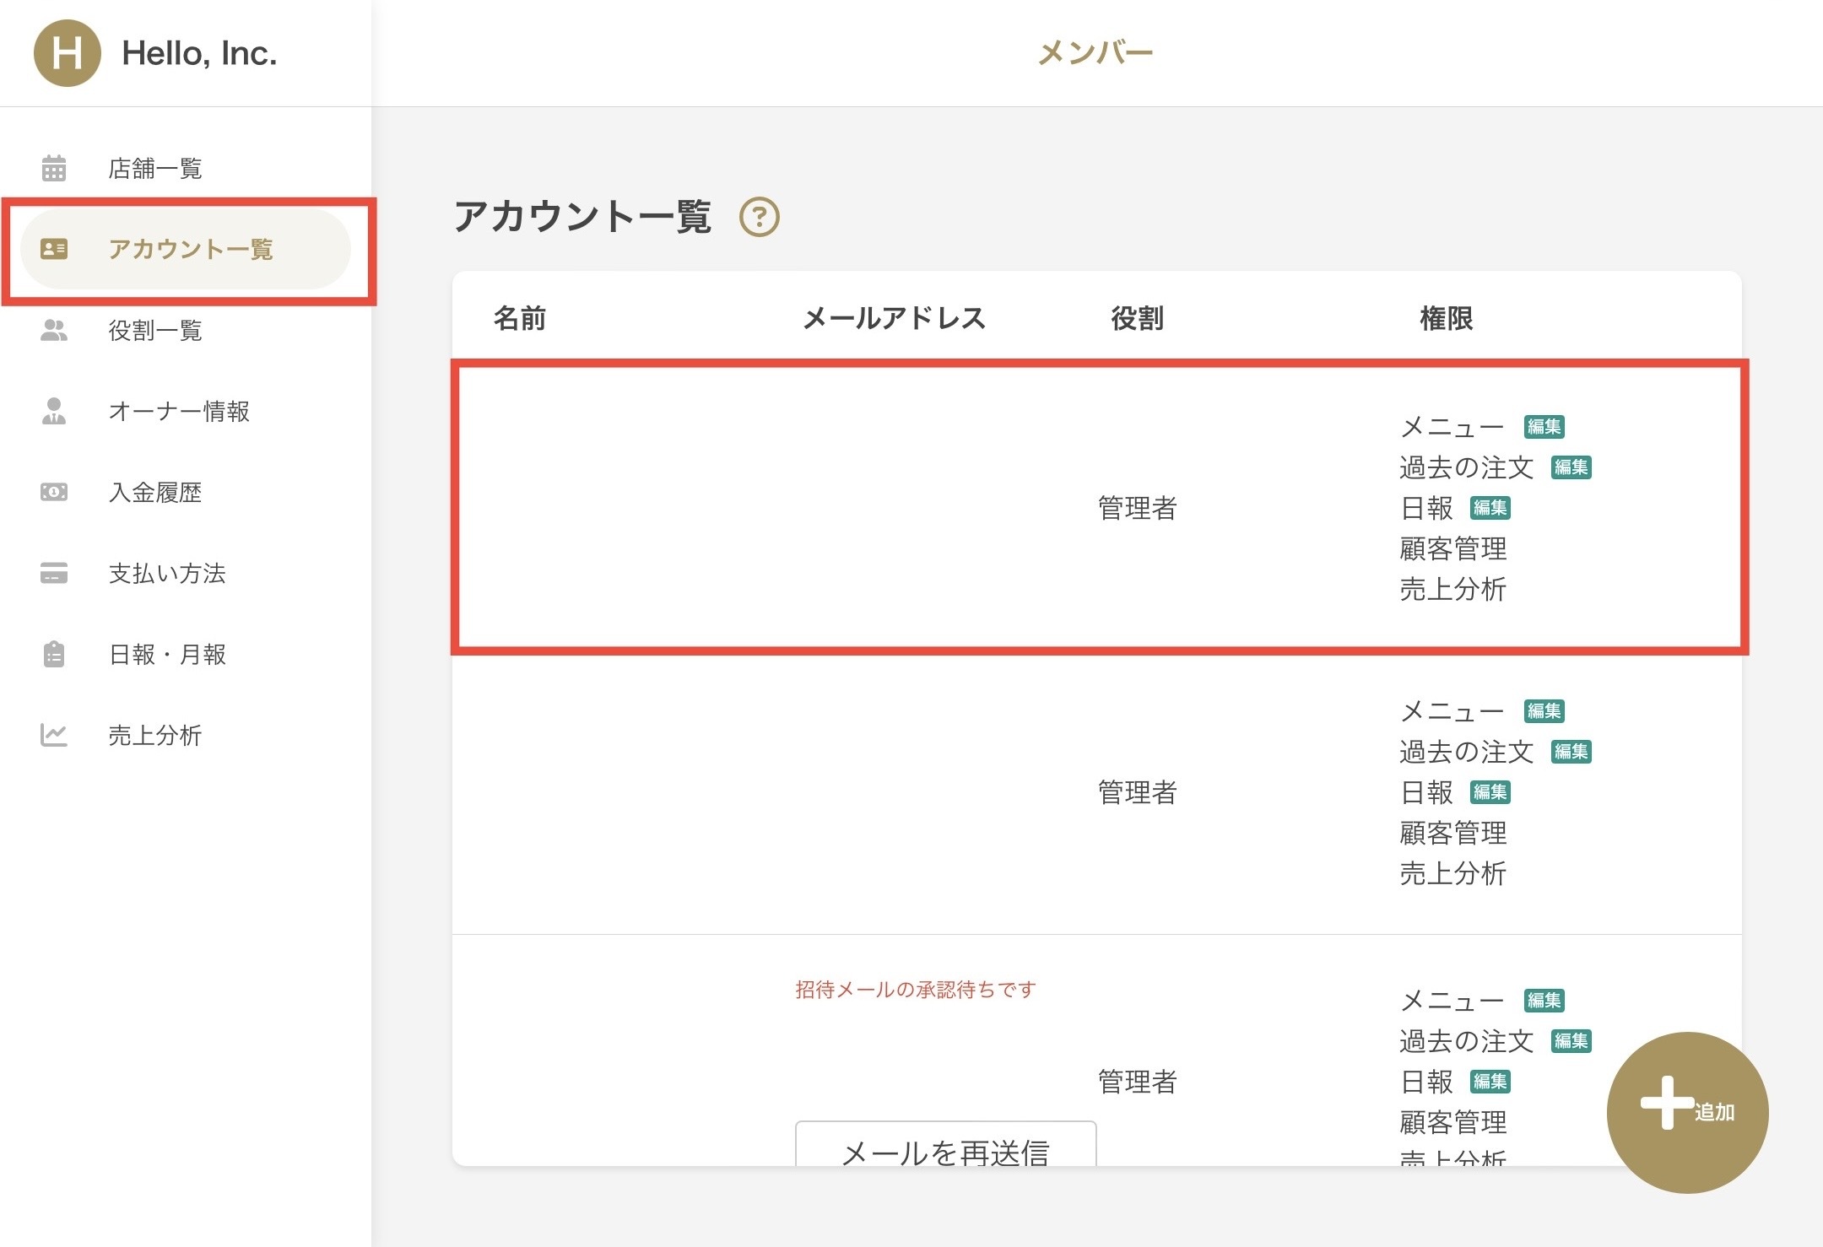Click the people icon beside 役割一覧
1823x1247 pixels.
(x=54, y=330)
